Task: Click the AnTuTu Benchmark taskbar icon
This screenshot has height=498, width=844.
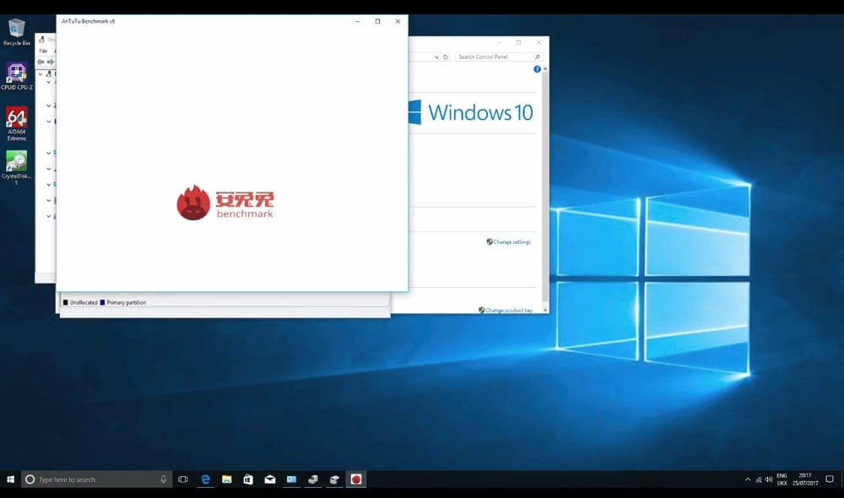Action: [356, 479]
